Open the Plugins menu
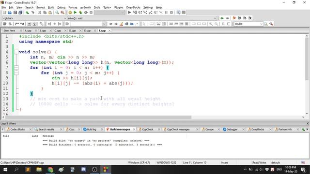310x174 pixels. (x=119, y=8)
